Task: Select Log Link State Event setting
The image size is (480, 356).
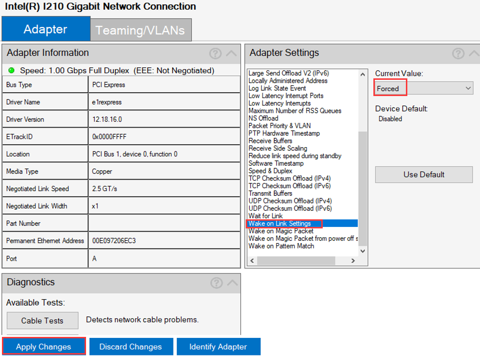Action: pos(277,88)
